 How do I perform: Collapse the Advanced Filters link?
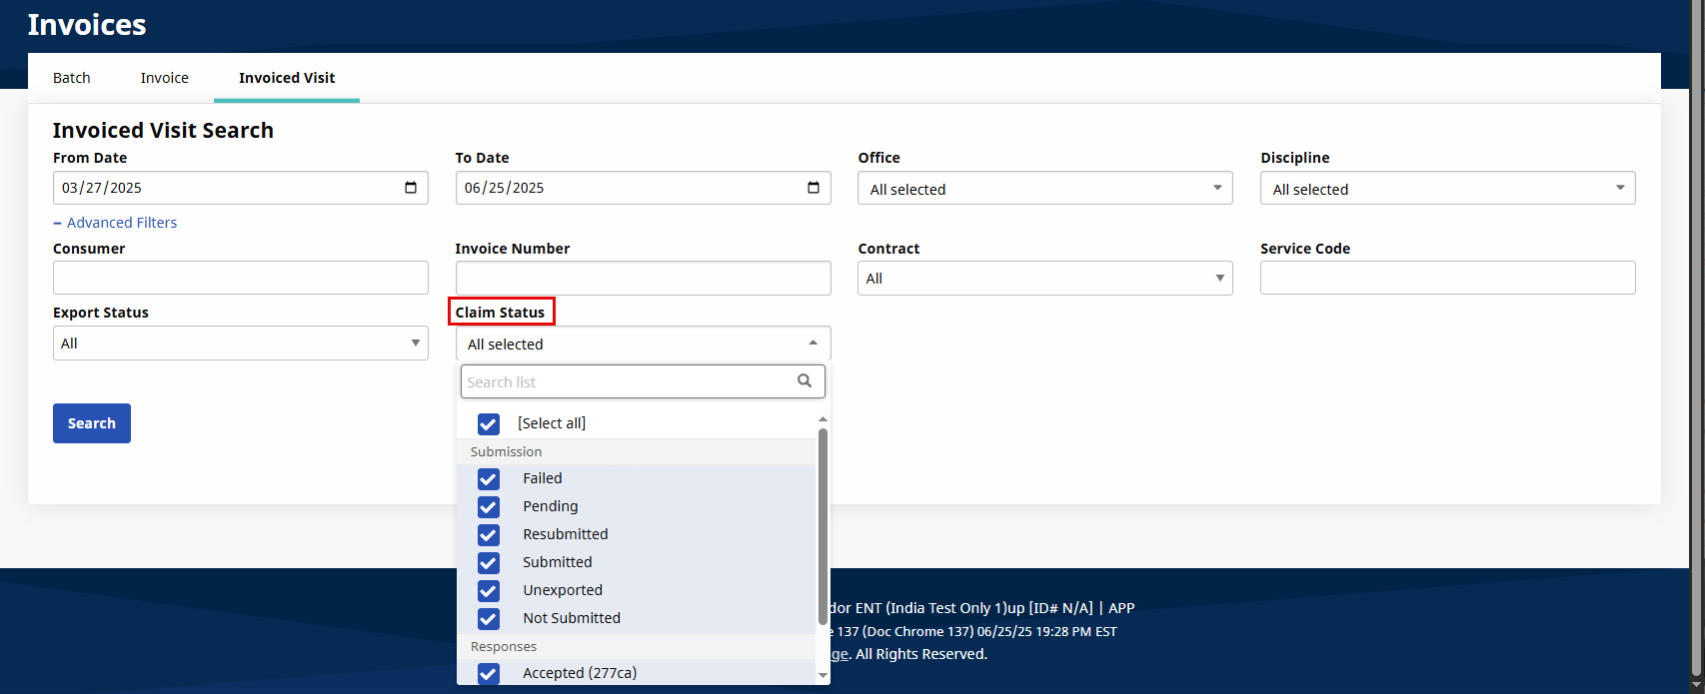(121, 223)
